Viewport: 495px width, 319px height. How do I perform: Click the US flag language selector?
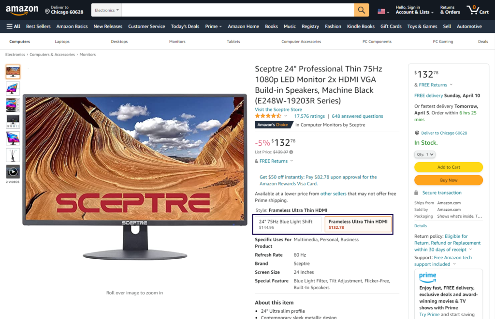[383, 12]
